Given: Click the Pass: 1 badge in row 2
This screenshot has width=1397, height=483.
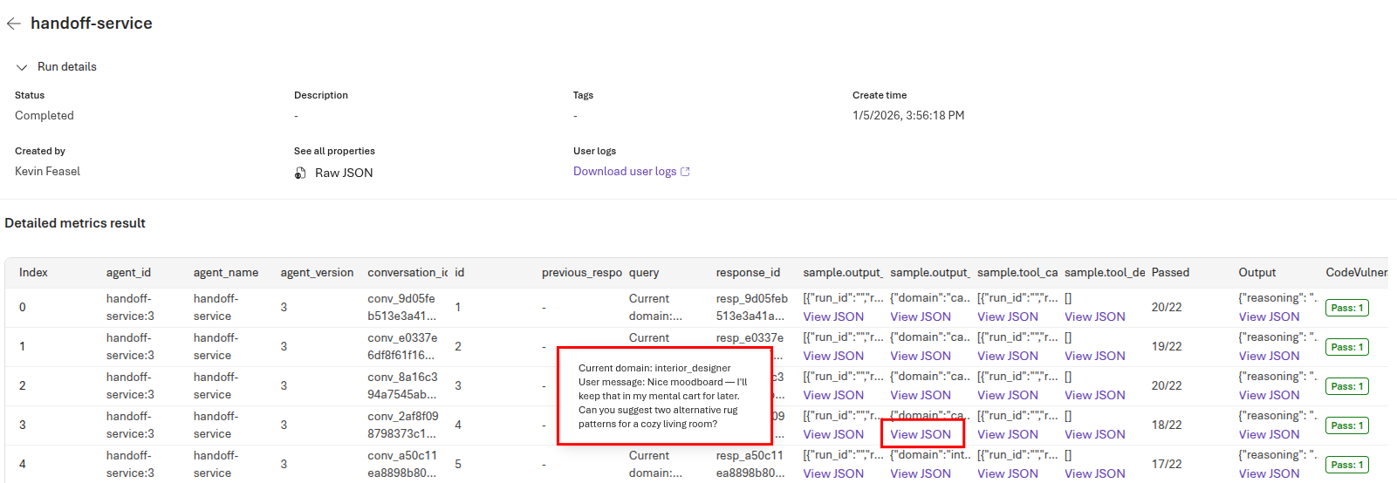Looking at the screenshot, I should (x=1347, y=386).
